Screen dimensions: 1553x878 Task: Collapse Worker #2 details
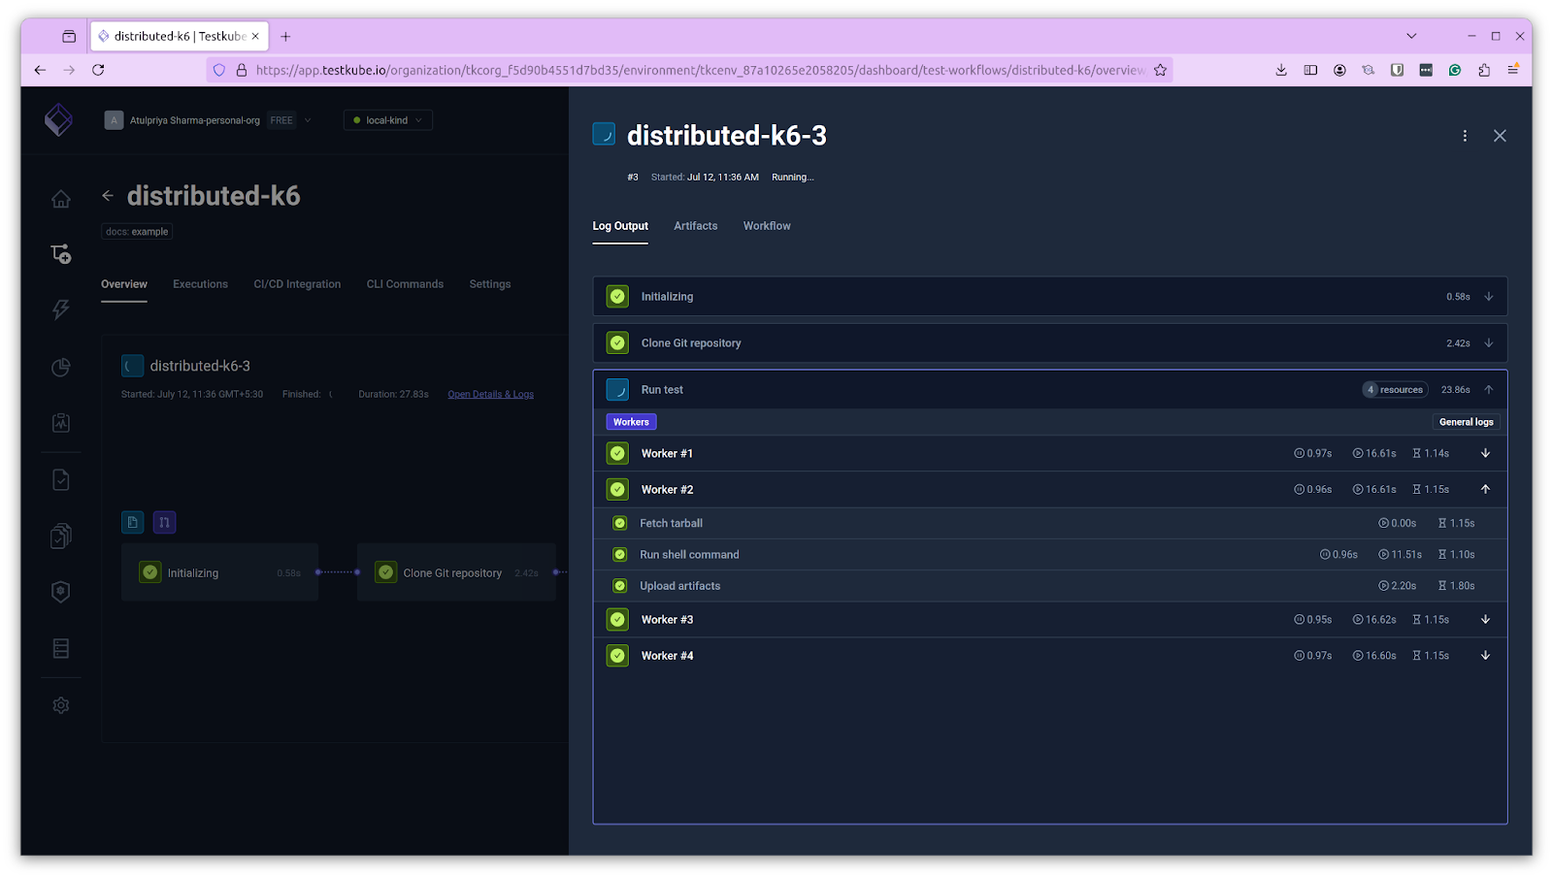point(1485,490)
